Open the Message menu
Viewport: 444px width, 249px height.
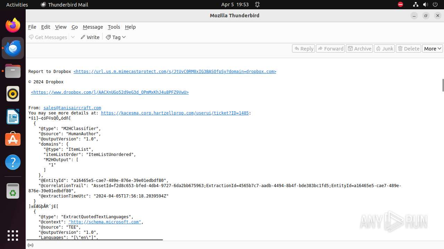click(93, 27)
